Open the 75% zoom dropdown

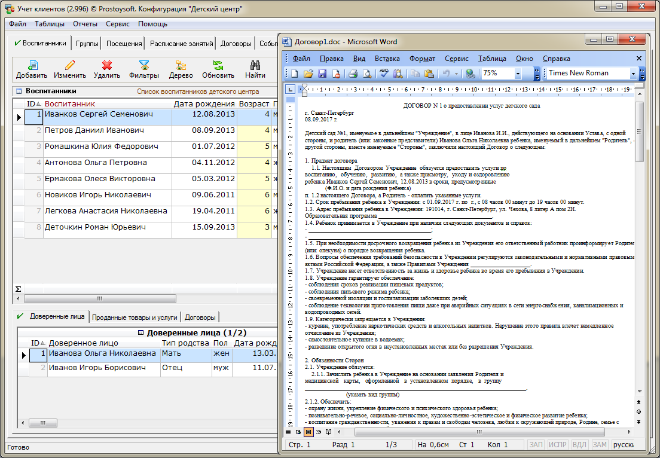[518, 74]
